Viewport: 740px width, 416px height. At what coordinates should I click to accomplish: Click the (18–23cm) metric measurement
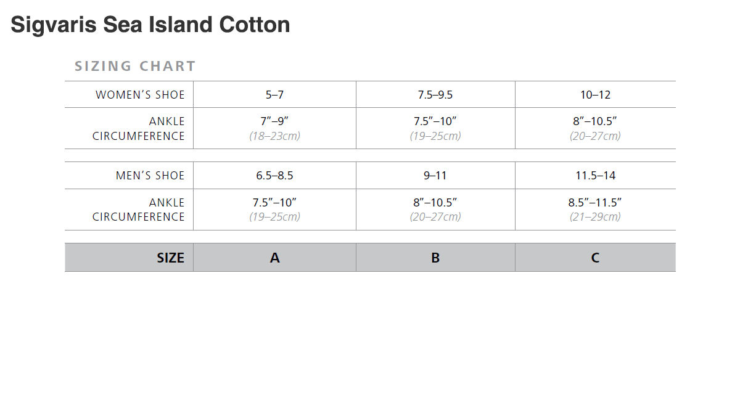click(x=274, y=136)
